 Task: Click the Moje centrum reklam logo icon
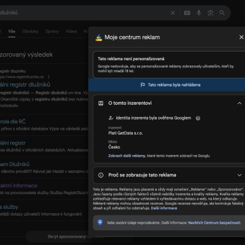(99, 37)
